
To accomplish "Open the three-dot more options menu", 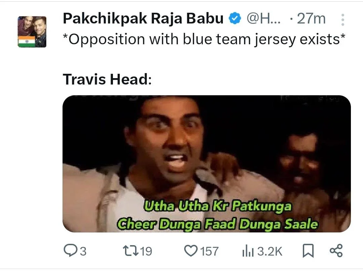I will (x=342, y=20).
